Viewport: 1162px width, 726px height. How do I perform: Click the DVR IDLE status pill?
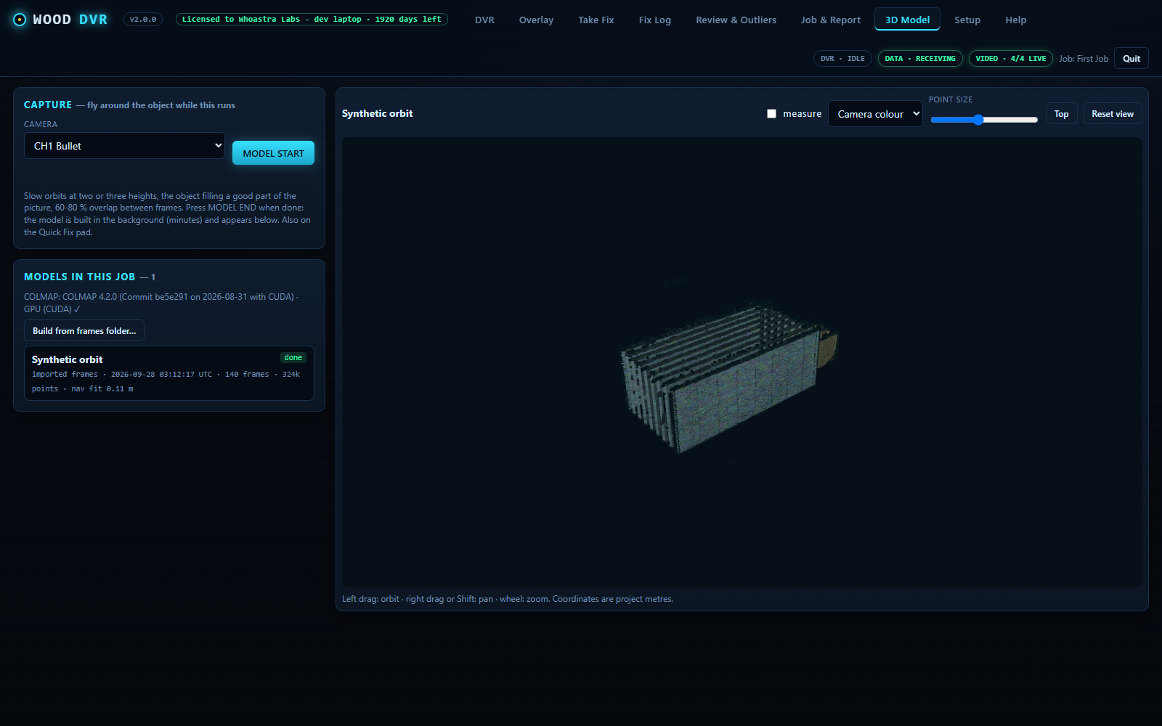point(842,59)
